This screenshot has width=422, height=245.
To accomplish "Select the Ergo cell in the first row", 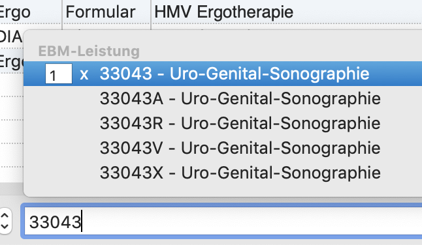I will click(15, 12).
